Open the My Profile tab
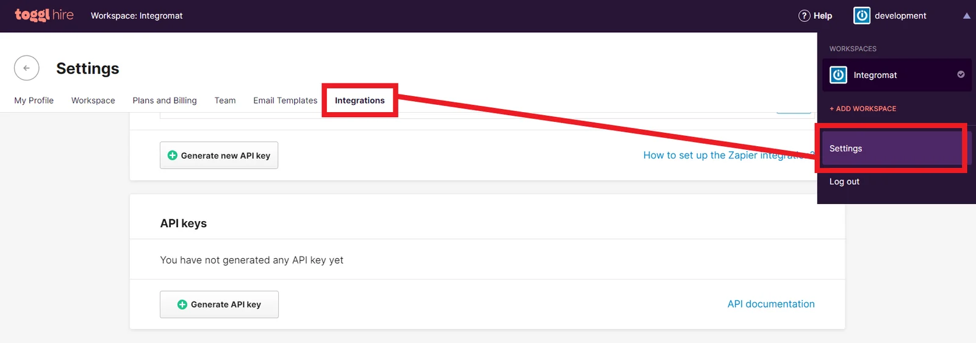This screenshot has width=976, height=343. 34,101
